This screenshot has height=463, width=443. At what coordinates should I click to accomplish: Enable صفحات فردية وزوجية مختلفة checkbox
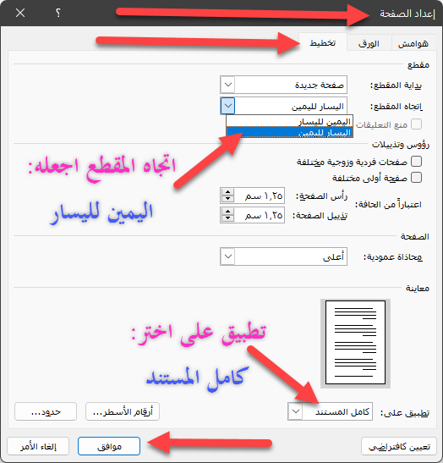tap(416, 162)
